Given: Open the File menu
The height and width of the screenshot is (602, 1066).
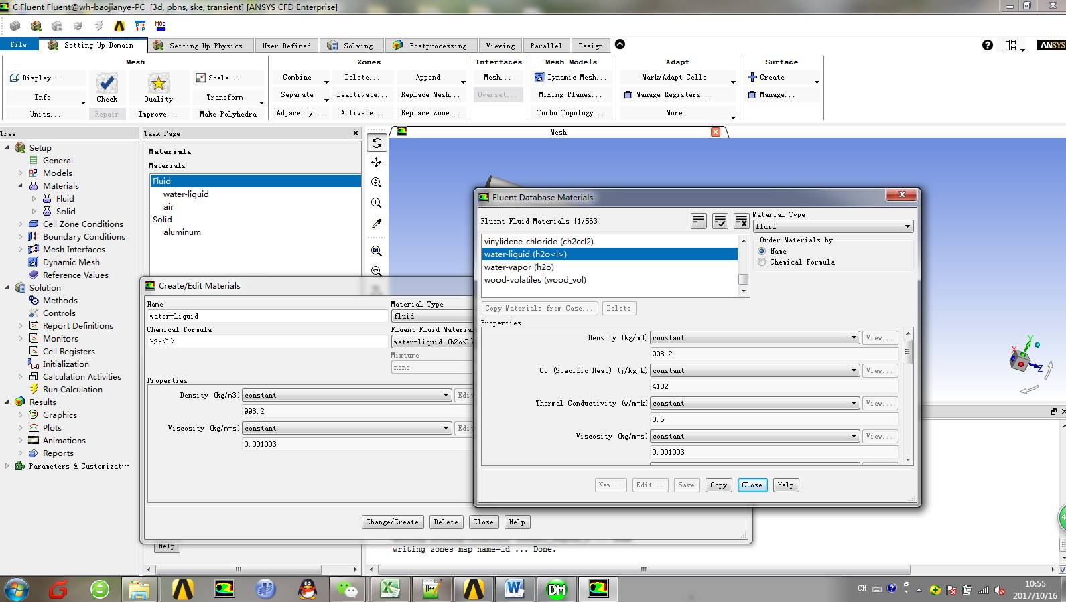Looking at the screenshot, I should [19, 44].
